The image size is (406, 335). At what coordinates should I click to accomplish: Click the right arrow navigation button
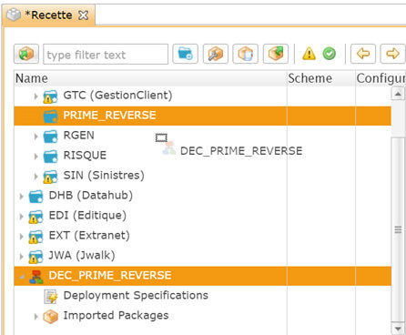point(392,54)
